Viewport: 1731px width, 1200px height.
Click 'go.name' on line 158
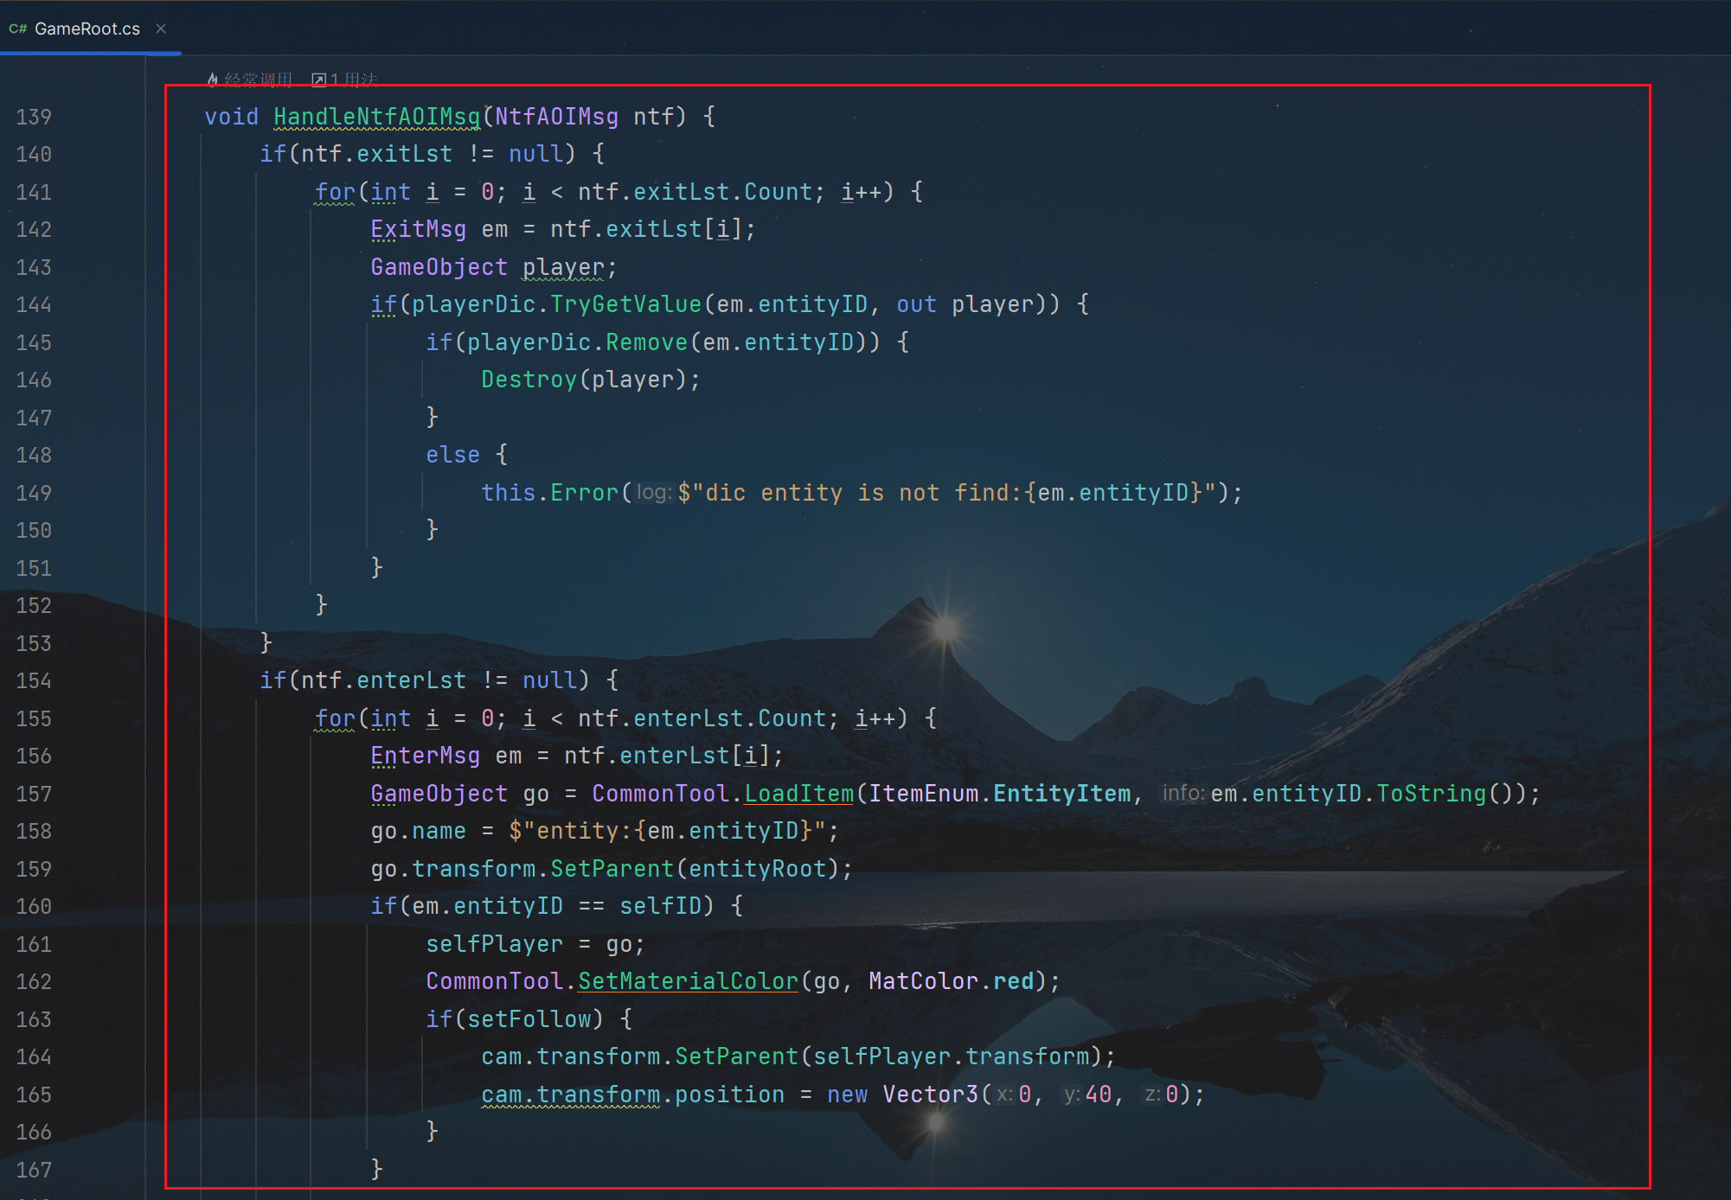418,831
